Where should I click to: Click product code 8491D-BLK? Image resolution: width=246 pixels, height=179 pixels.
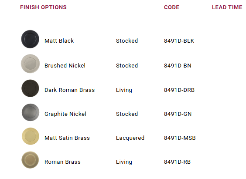pos(179,41)
